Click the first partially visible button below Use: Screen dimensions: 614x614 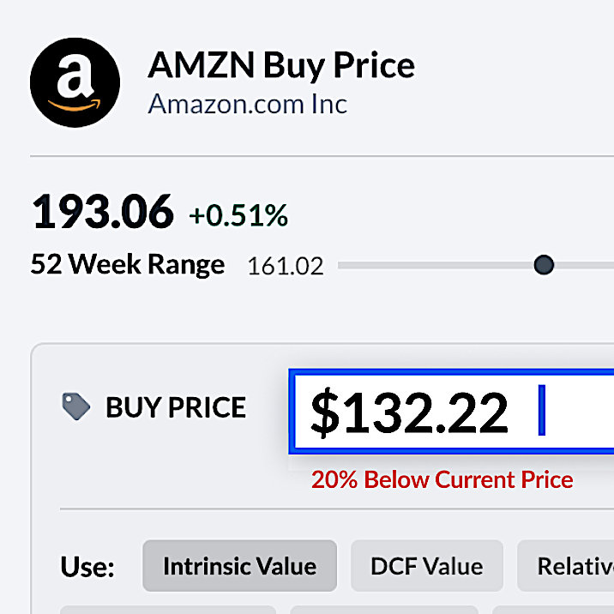point(168,610)
